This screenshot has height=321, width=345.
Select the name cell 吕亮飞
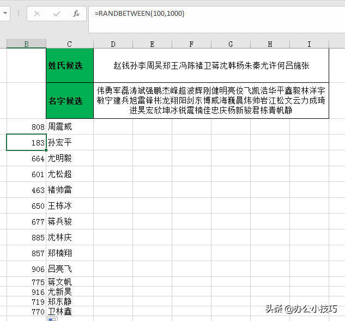click(70, 269)
